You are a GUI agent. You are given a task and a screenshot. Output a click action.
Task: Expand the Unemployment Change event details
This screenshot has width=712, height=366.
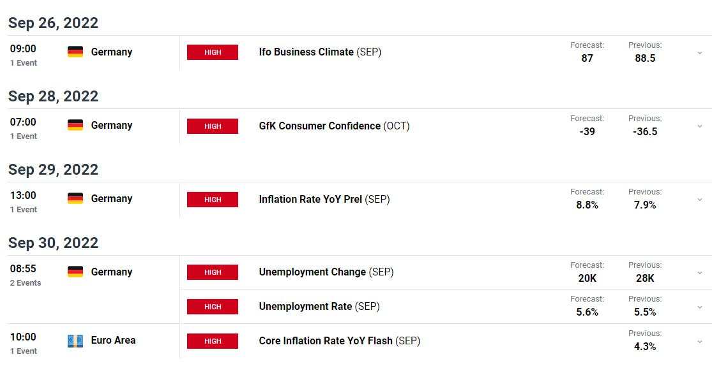(x=700, y=273)
